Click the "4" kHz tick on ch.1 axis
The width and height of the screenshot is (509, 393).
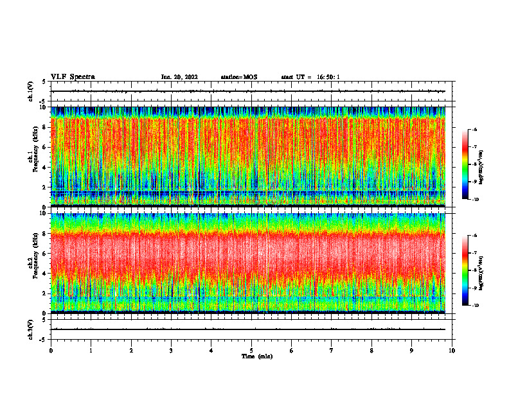[x=45, y=168]
